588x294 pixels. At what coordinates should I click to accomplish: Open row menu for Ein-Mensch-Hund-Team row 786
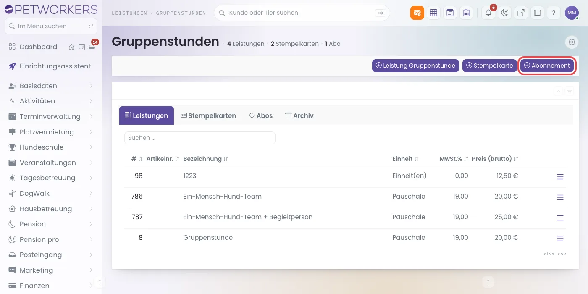pos(560,197)
